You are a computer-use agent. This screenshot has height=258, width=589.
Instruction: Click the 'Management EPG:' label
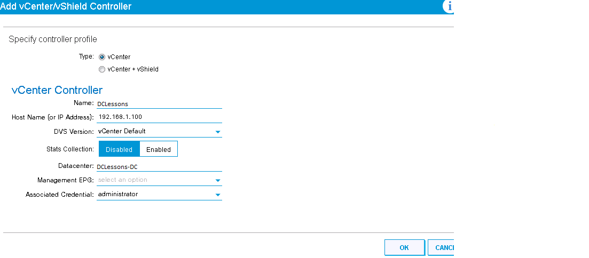[65, 180]
